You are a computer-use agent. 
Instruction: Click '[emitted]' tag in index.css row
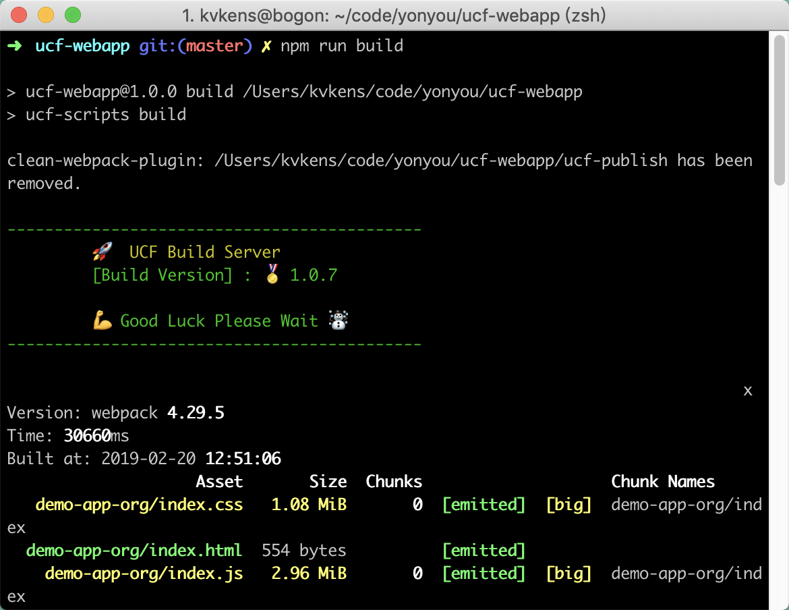click(x=484, y=505)
